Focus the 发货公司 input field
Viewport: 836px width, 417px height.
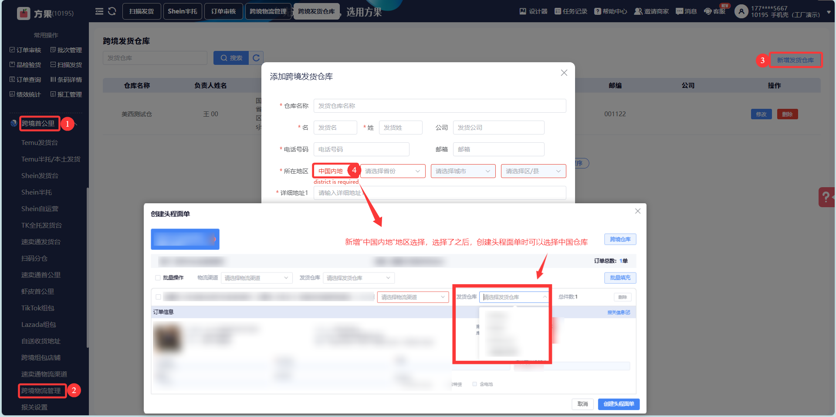499,128
